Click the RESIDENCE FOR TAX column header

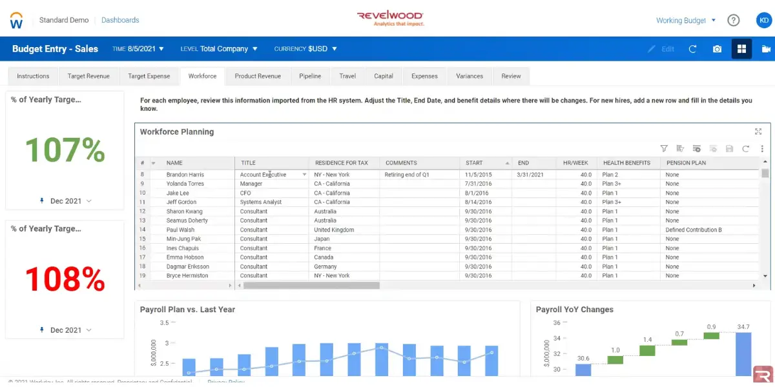coord(344,163)
